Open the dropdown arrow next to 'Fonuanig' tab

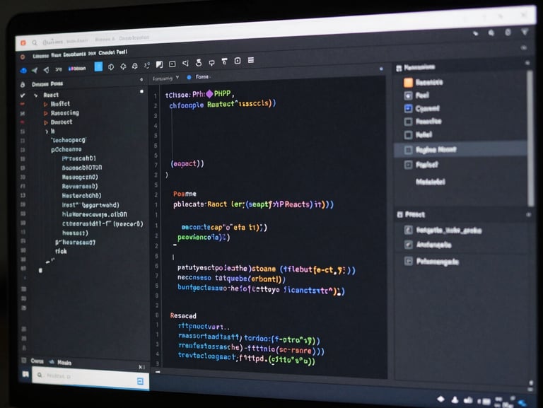point(177,78)
